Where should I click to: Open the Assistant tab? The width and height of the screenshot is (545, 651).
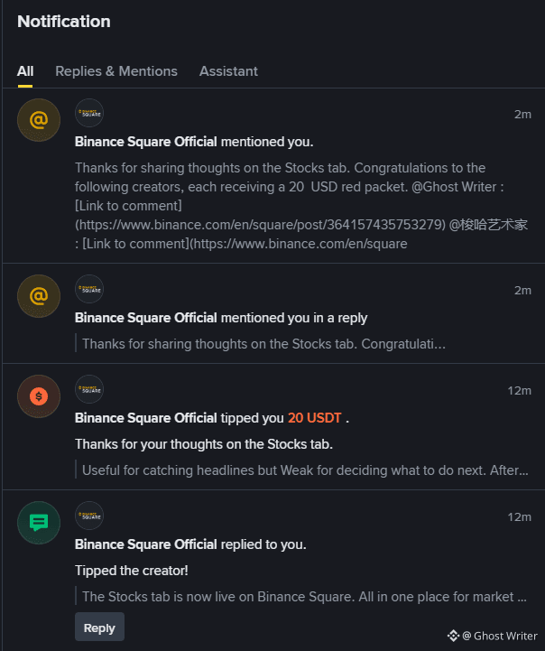(228, 71)
